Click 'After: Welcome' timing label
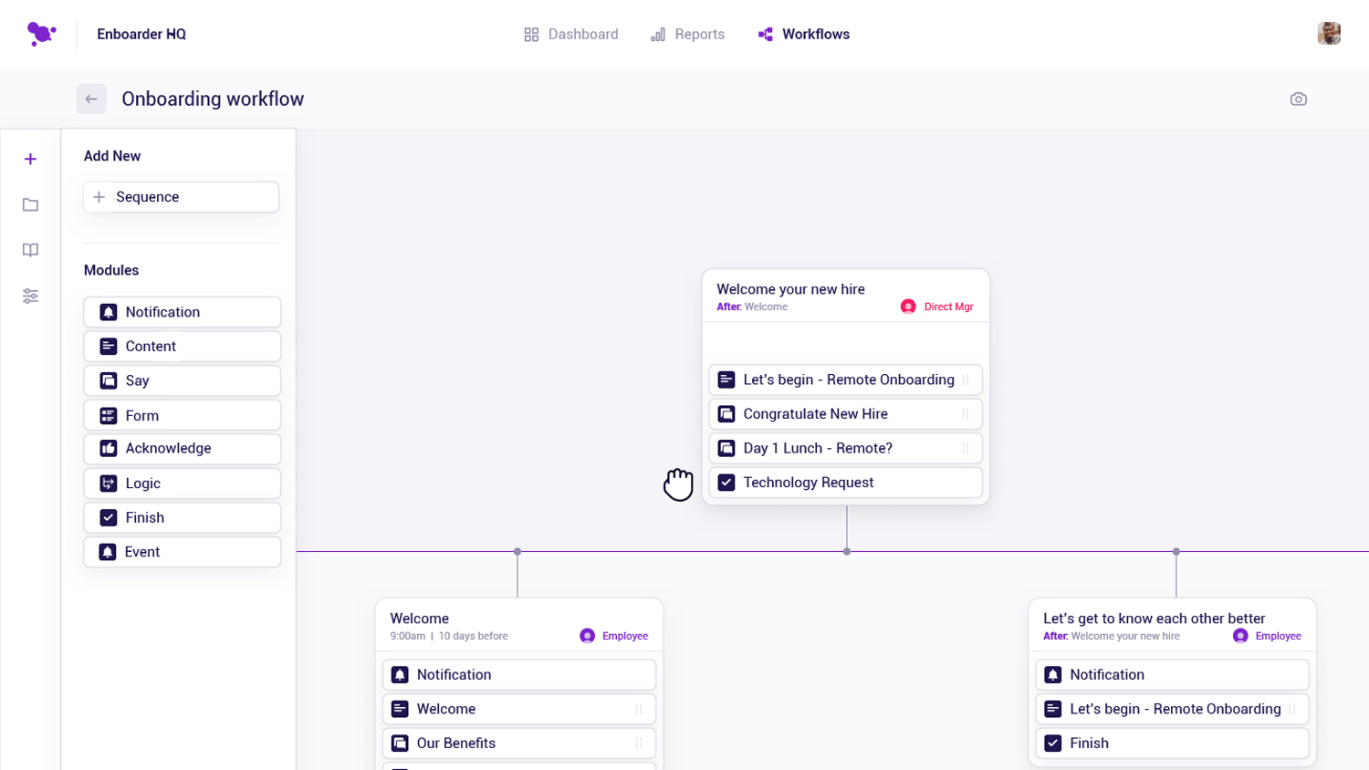This screenshot has width=1369, height=770. coord(752,307)
